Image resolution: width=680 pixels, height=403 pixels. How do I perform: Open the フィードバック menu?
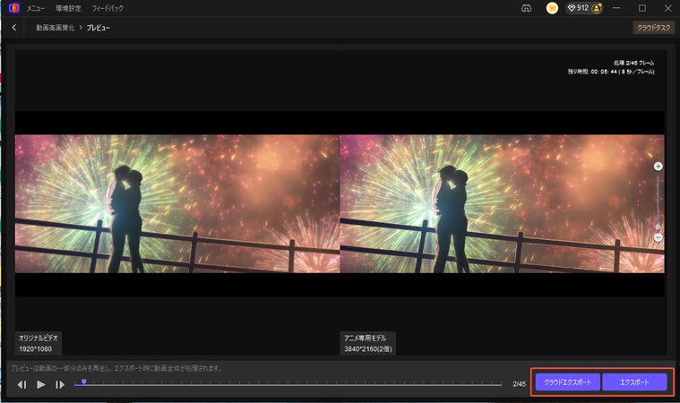(108, 8)
